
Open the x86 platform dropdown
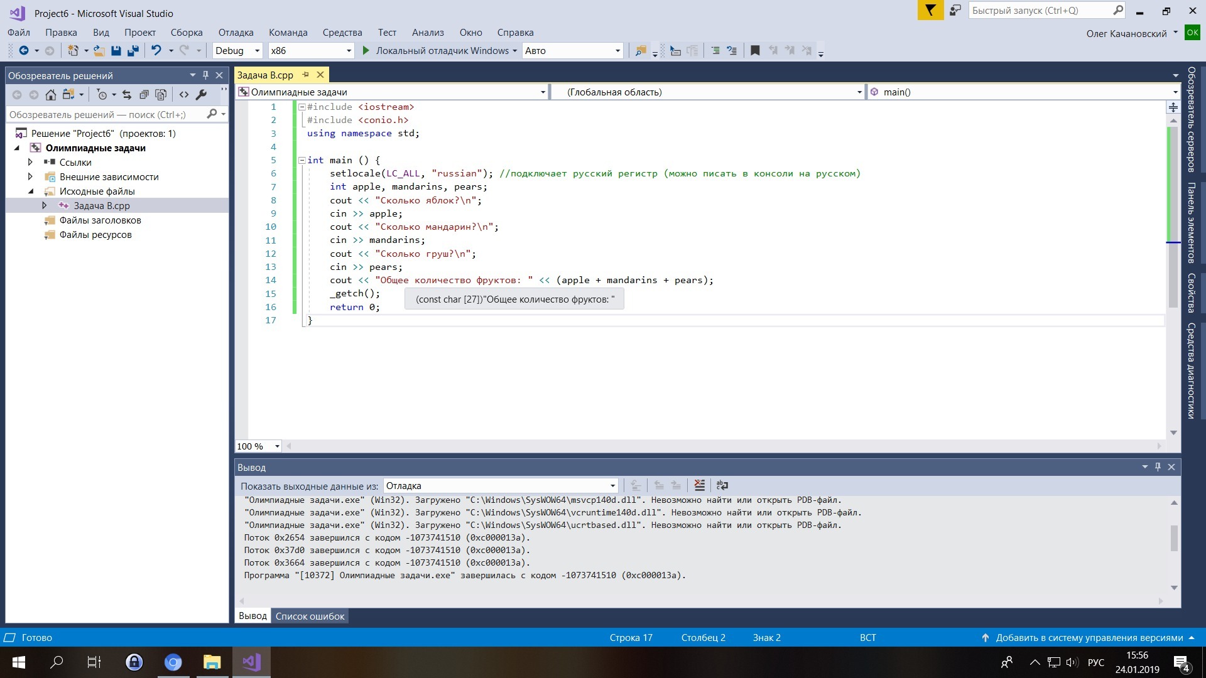coord(349,51)
